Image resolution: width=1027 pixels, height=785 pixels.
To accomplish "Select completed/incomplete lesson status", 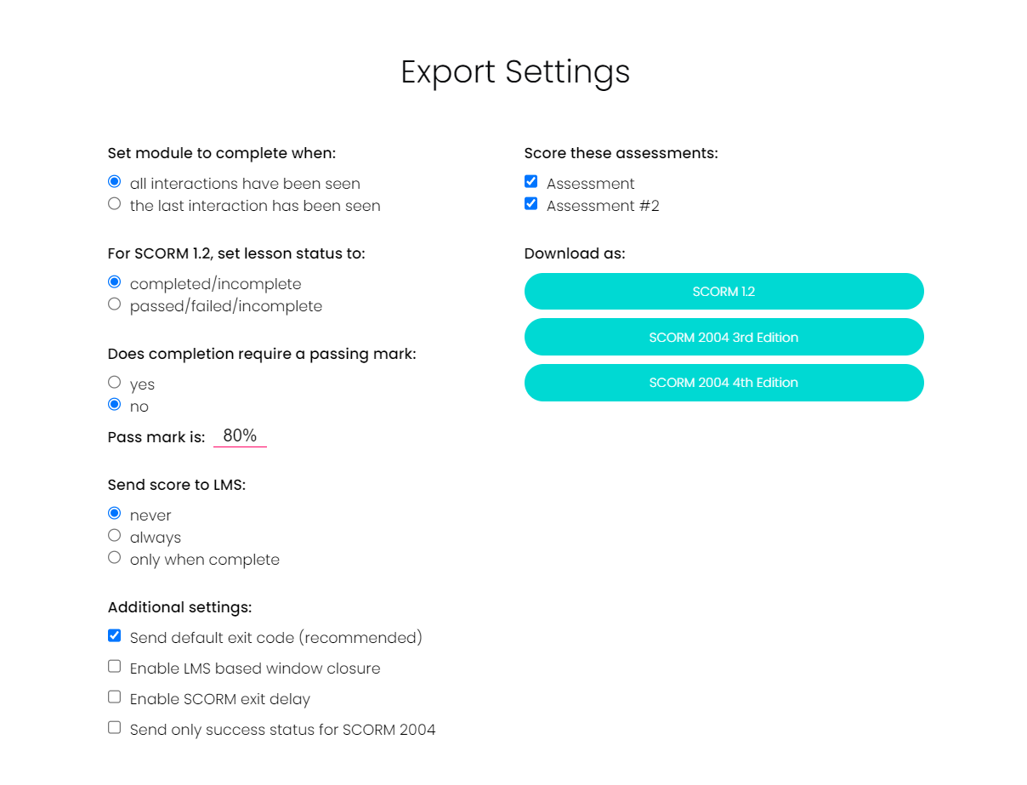I will [x=115, y=282].
